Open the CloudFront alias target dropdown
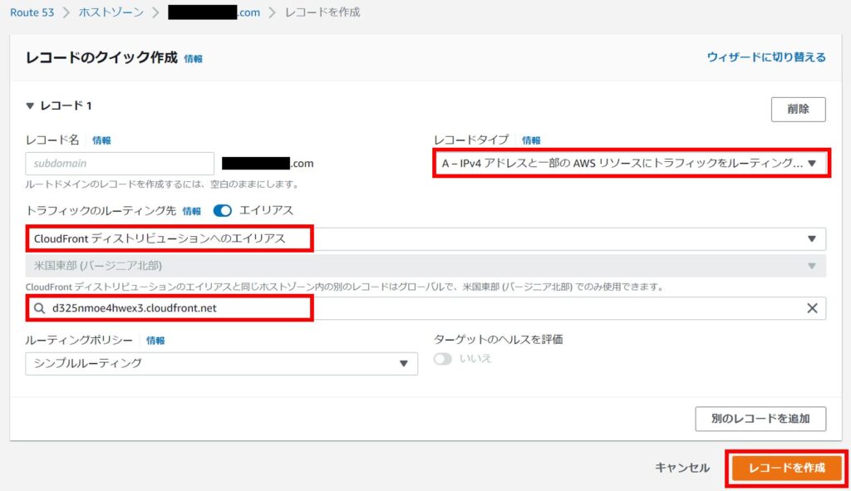Viewport: 851px width, 491px height. (425, 239)
